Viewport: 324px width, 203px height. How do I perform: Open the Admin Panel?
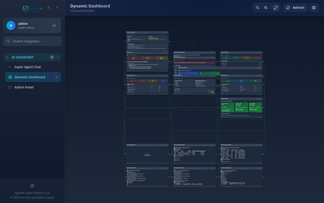33,87
